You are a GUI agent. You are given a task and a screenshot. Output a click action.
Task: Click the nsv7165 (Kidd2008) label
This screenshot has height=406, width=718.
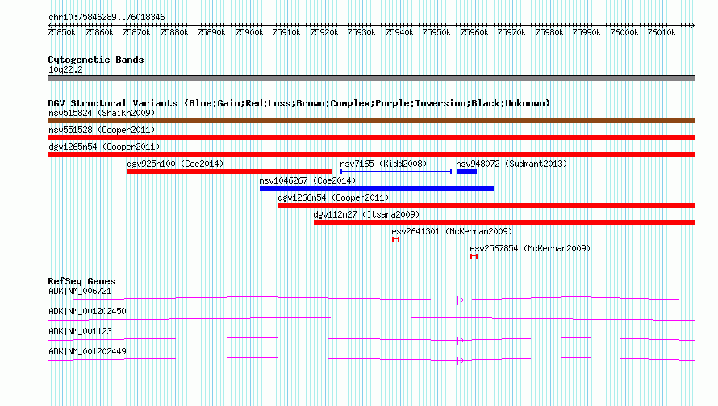click(383, 164)
